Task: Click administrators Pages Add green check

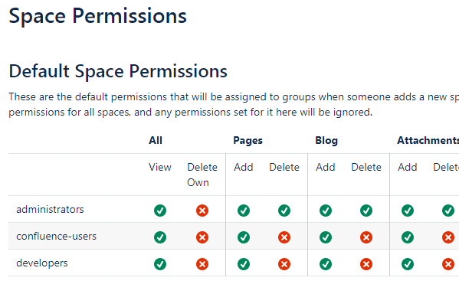Action: [x=244, y=211]
